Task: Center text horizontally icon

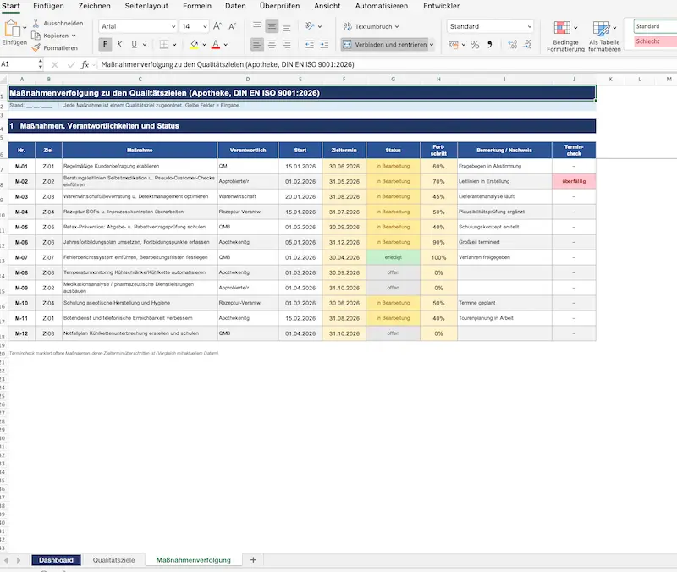Action: tap(272, 44)
